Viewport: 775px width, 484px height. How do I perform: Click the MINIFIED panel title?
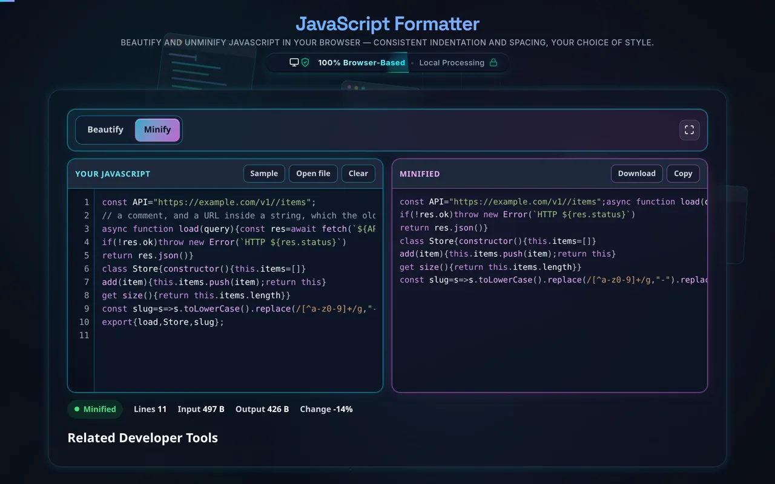(x=420, y=174)
